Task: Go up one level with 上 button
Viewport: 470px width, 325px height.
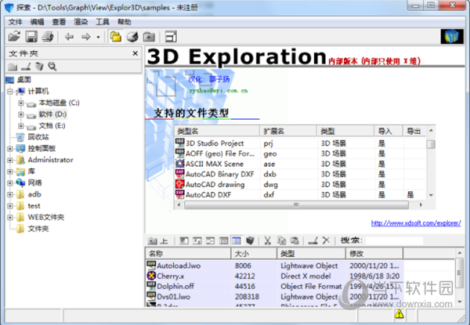Action: [x=157, y=240]
